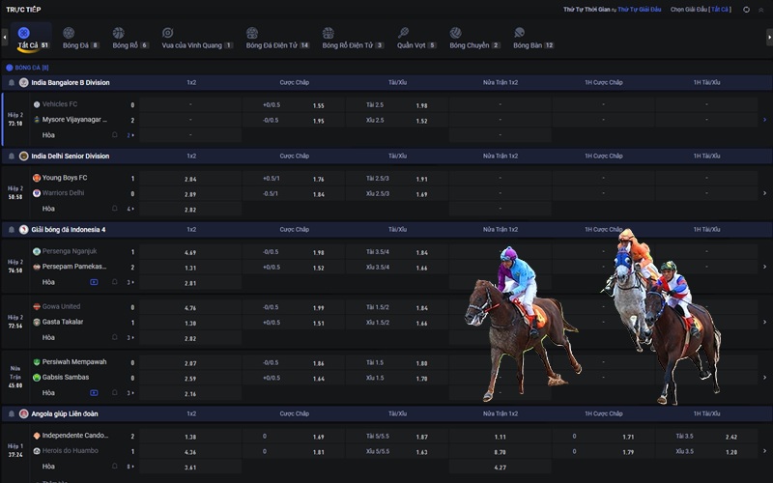This screenshot has width=773, height=483.
Task: Click the Vua của Vinh Quang icon
Action: click(168, 33)
